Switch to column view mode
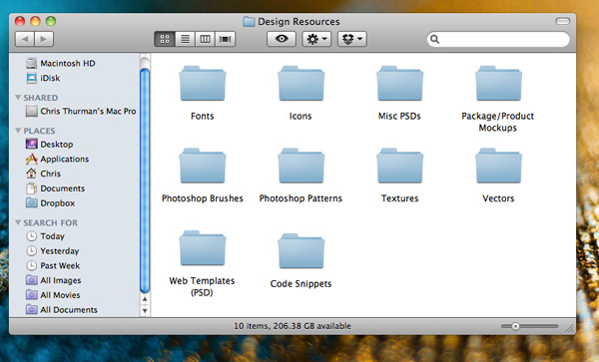 [x=205, y=39]
